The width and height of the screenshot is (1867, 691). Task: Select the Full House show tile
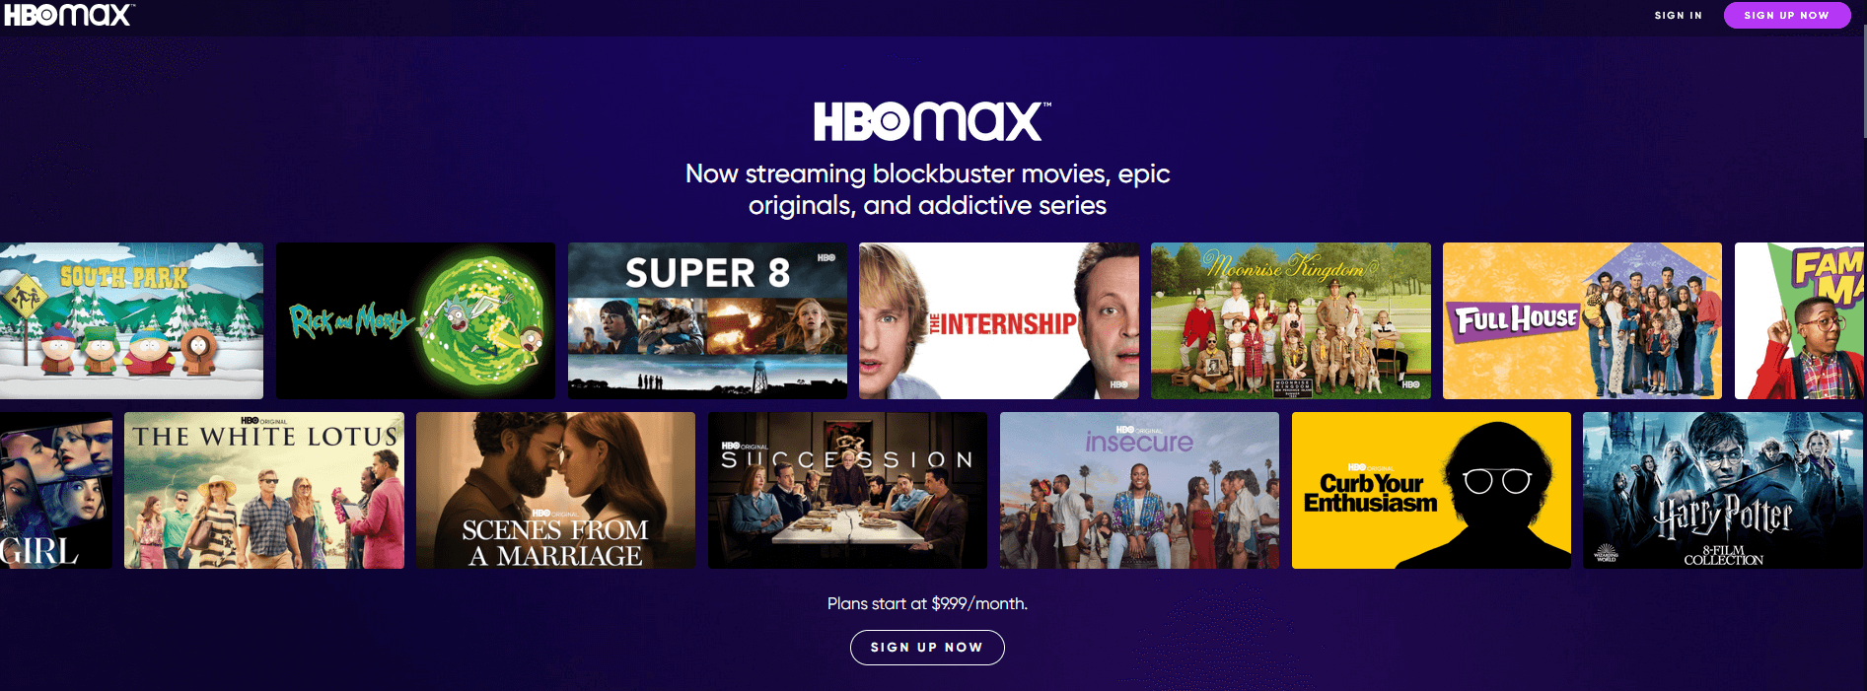click(1582, 320)
